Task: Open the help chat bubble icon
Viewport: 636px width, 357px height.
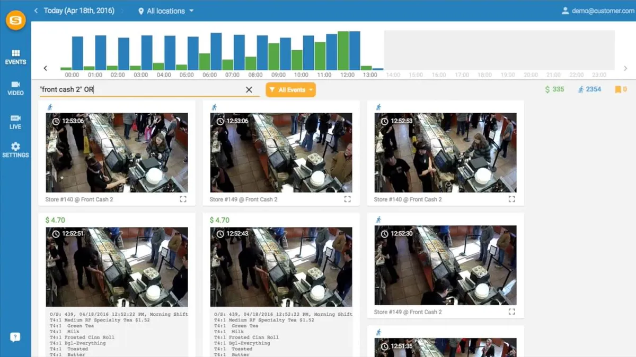Action: click(x=15, y=337)
